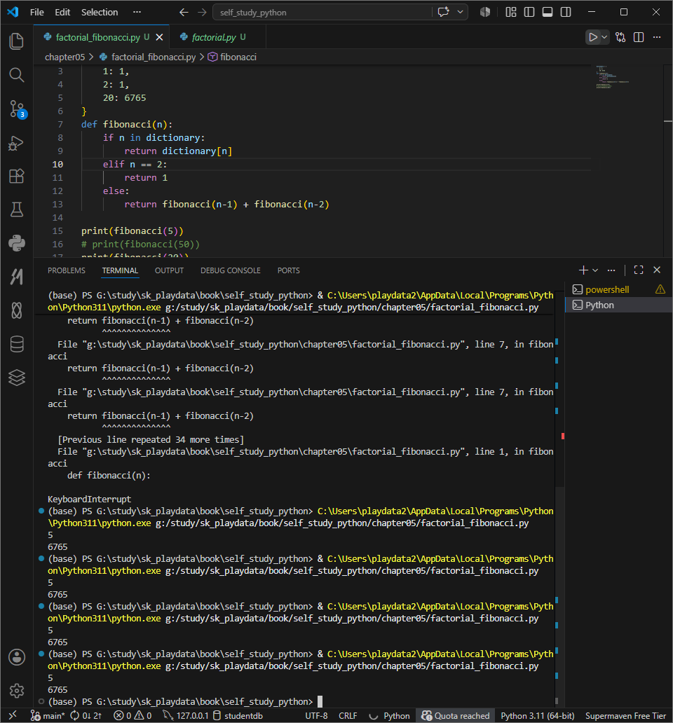Open the Copilot chat dropdown arrow
The image size is (673, 723).
[x=460, y=12]
